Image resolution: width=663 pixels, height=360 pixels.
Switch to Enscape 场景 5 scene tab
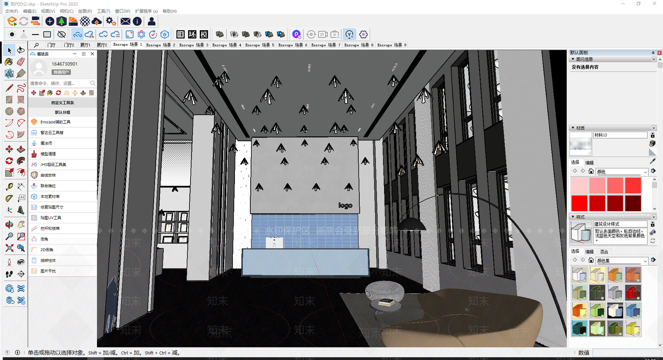click(260, 45)
